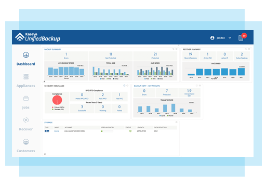Click the user avatar icon
The height and width of the screenshot is (187, 266).
tap(212, 38)
